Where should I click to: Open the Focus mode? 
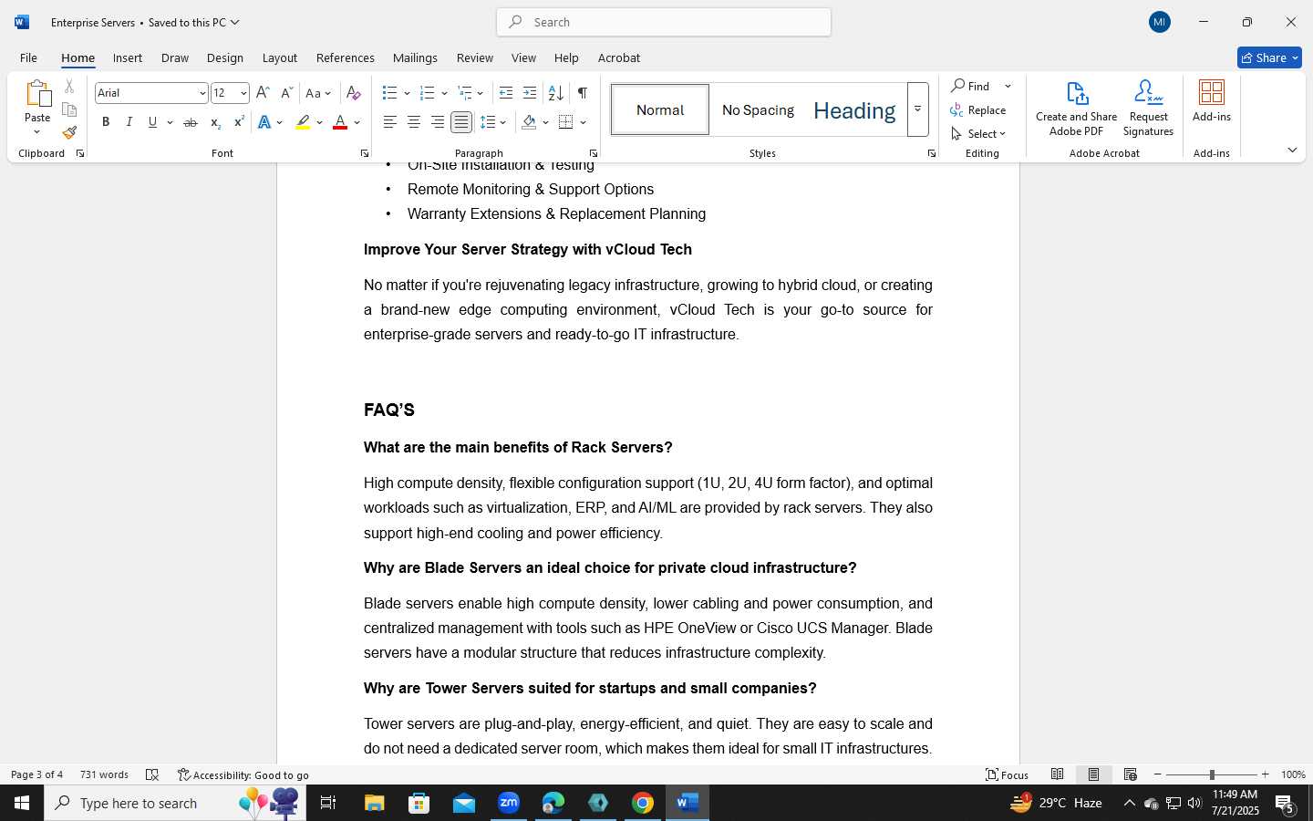(x=1007, y=774)
